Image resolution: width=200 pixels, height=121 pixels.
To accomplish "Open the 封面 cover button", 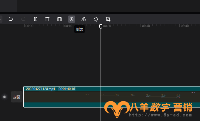I will coord(17,97).
